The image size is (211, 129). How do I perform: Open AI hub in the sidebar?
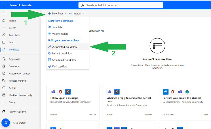(x=12, y=88)
